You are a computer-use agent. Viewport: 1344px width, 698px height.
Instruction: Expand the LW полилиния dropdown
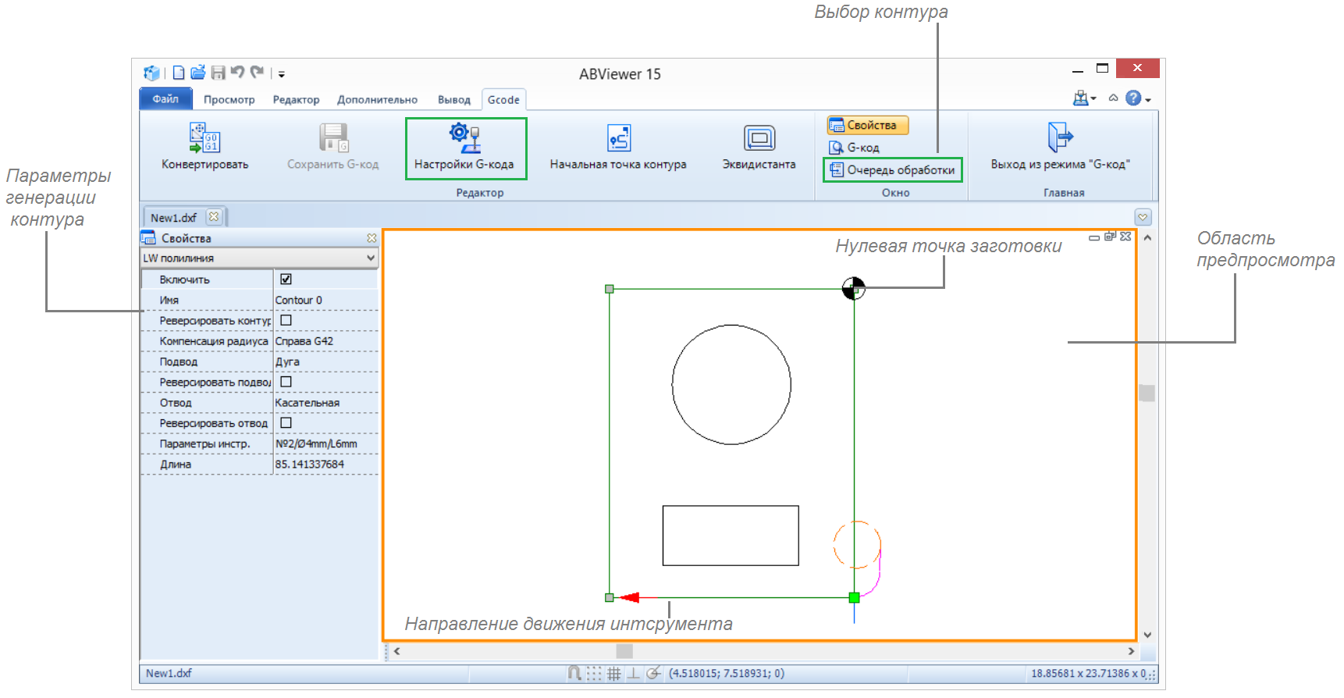[370, 258]
